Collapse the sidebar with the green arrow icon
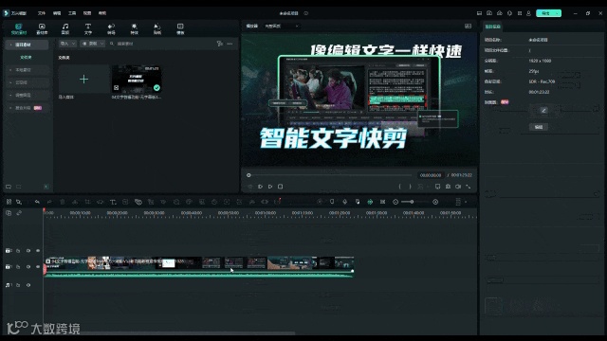 coord(46,187)
